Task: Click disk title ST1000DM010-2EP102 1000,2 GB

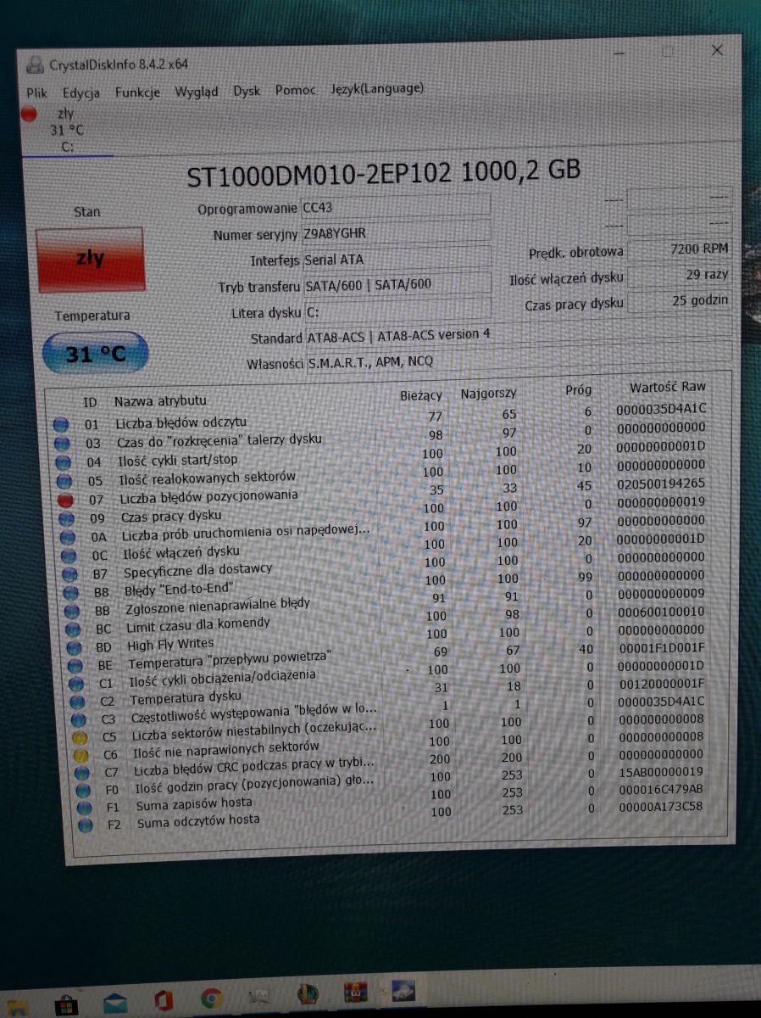Action: [383, 174]
